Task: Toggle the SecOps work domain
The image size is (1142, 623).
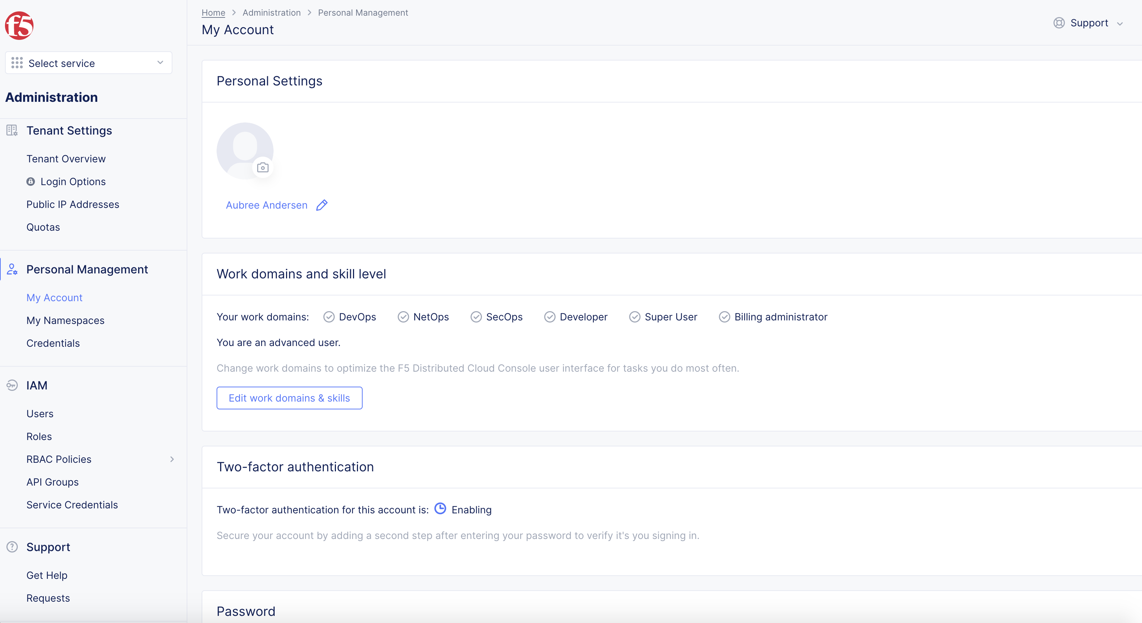Action: click(477, 317)
